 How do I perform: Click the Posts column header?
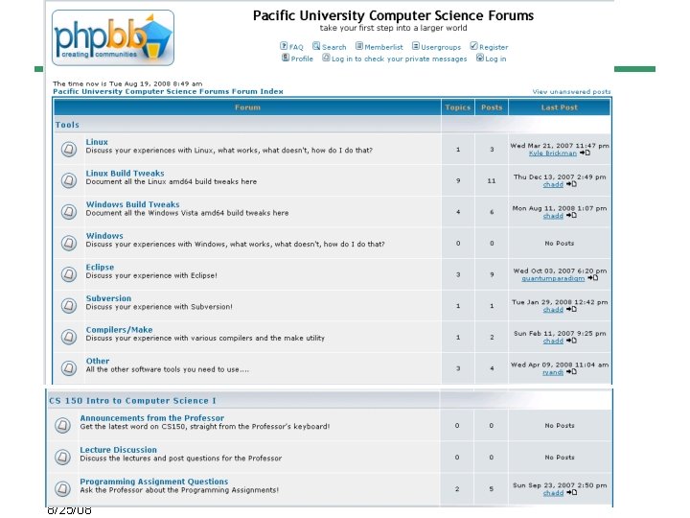tap(492, 107)
